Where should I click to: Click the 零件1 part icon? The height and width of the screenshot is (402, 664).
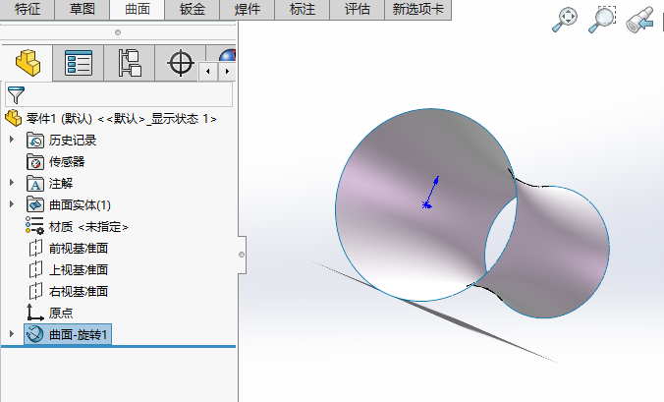tap(14, 118)
